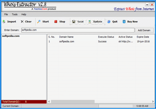Open the Help menu
Screen dimensions: 156x109
[24, 14]
